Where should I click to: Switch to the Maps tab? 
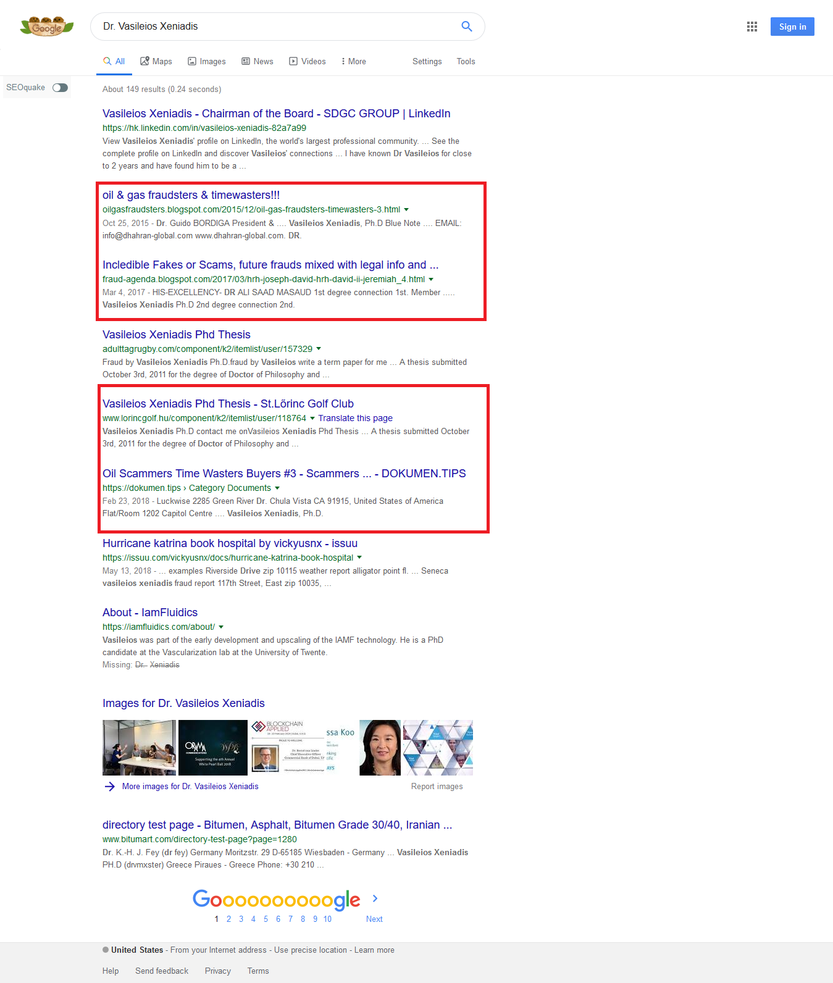156,61
